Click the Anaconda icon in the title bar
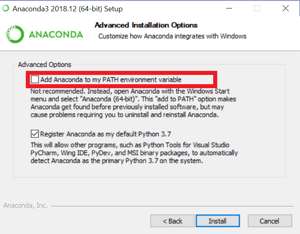300x234 pixels. (5, 8)
